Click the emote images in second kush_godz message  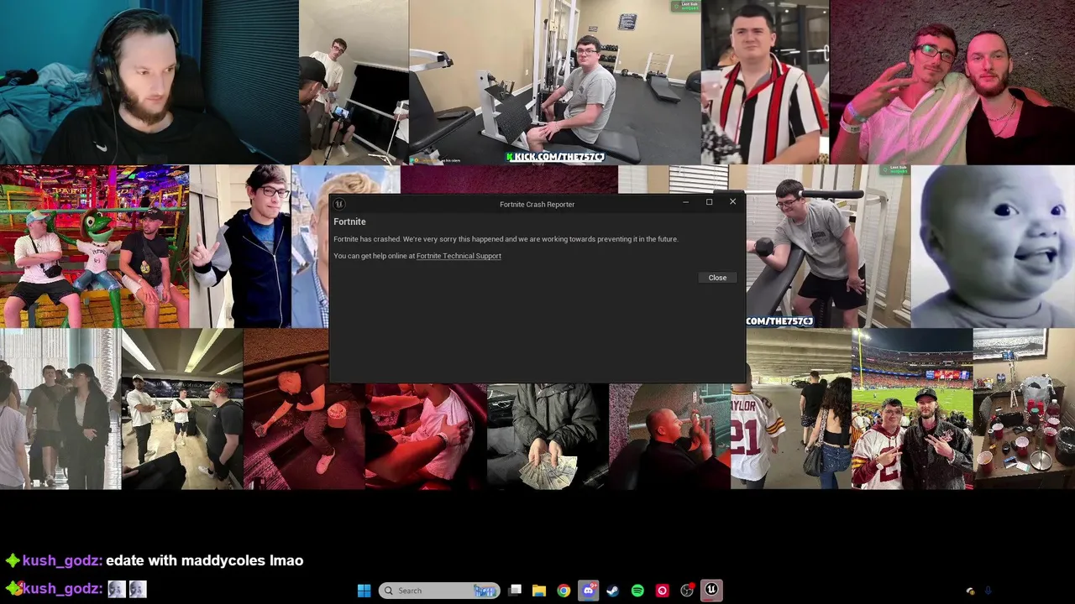pyautogui.click(x=127, y=589)
